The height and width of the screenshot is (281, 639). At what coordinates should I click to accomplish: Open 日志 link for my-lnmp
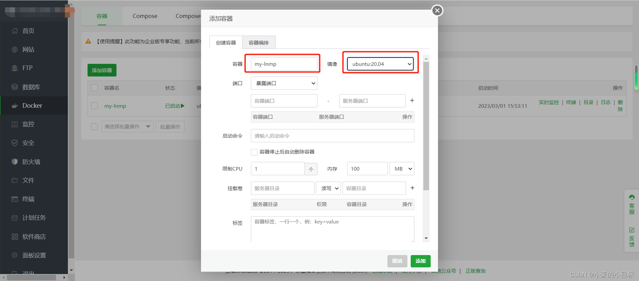tap(606, 102)
